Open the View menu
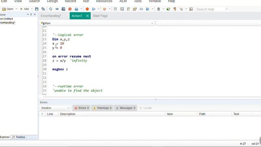261x147 pixels. (x=18, y=1)
